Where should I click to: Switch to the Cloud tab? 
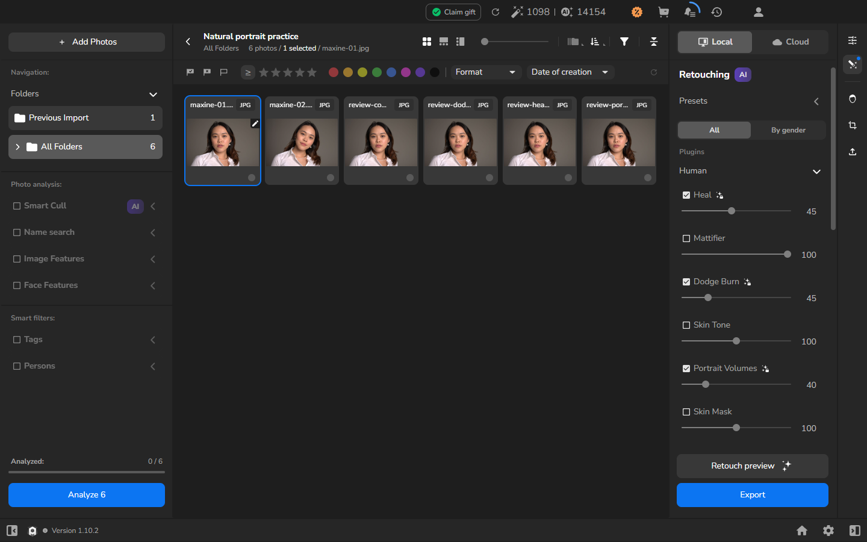click(791, 42)
